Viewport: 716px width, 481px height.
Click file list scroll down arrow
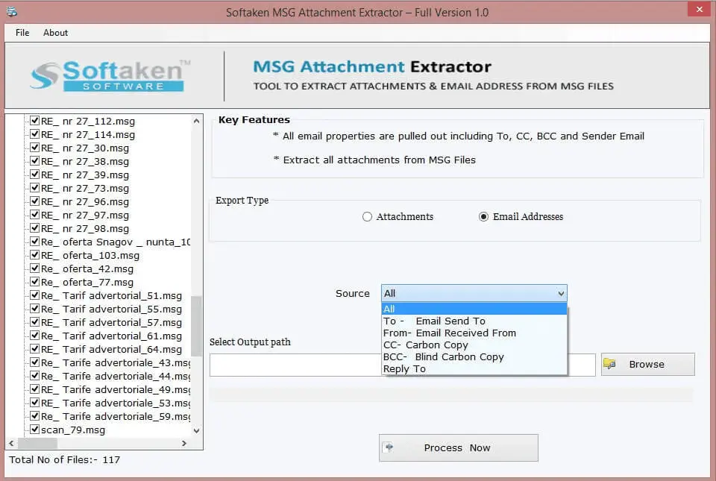click(x=196, y=430)
